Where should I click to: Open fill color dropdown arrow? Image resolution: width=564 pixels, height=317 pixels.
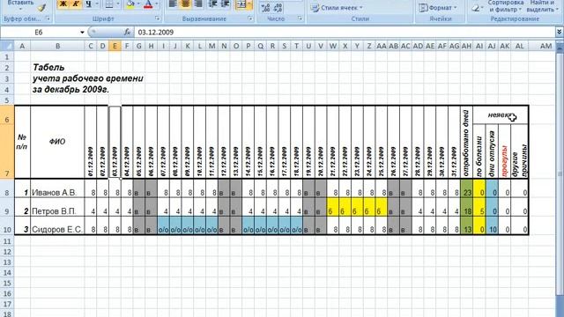click(x=138, y=4)
